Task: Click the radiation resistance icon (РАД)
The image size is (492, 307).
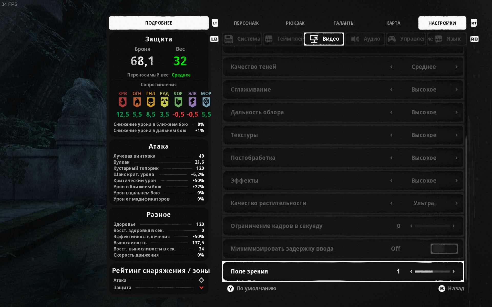Action: [x=164, y=102]
